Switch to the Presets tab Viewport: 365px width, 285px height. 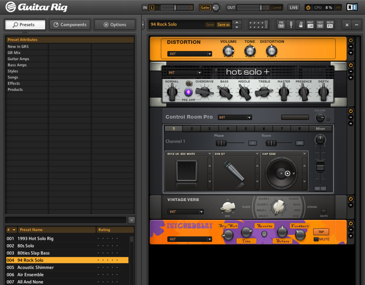(x=25, y=24)
